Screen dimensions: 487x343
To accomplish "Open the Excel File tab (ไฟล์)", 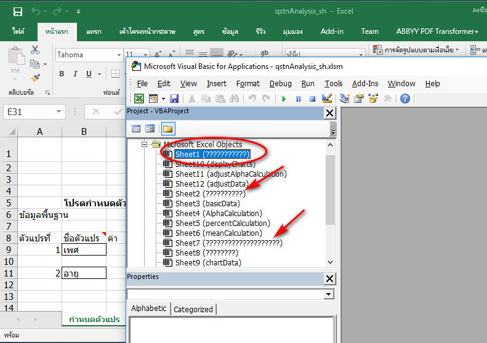I will pos(18,31).
